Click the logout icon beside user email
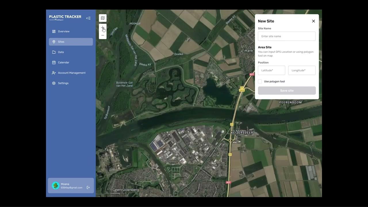This screenshot has height=207, width=368. click(88, 187)
